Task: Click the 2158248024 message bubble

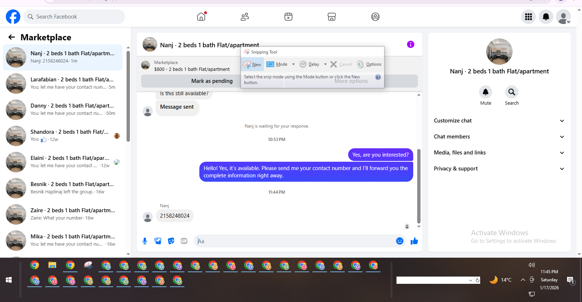Action: click(175, 216)
